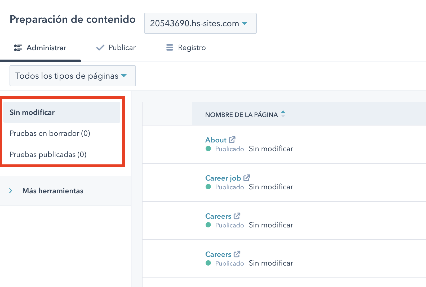Click the Careers page link

[219, 216]
